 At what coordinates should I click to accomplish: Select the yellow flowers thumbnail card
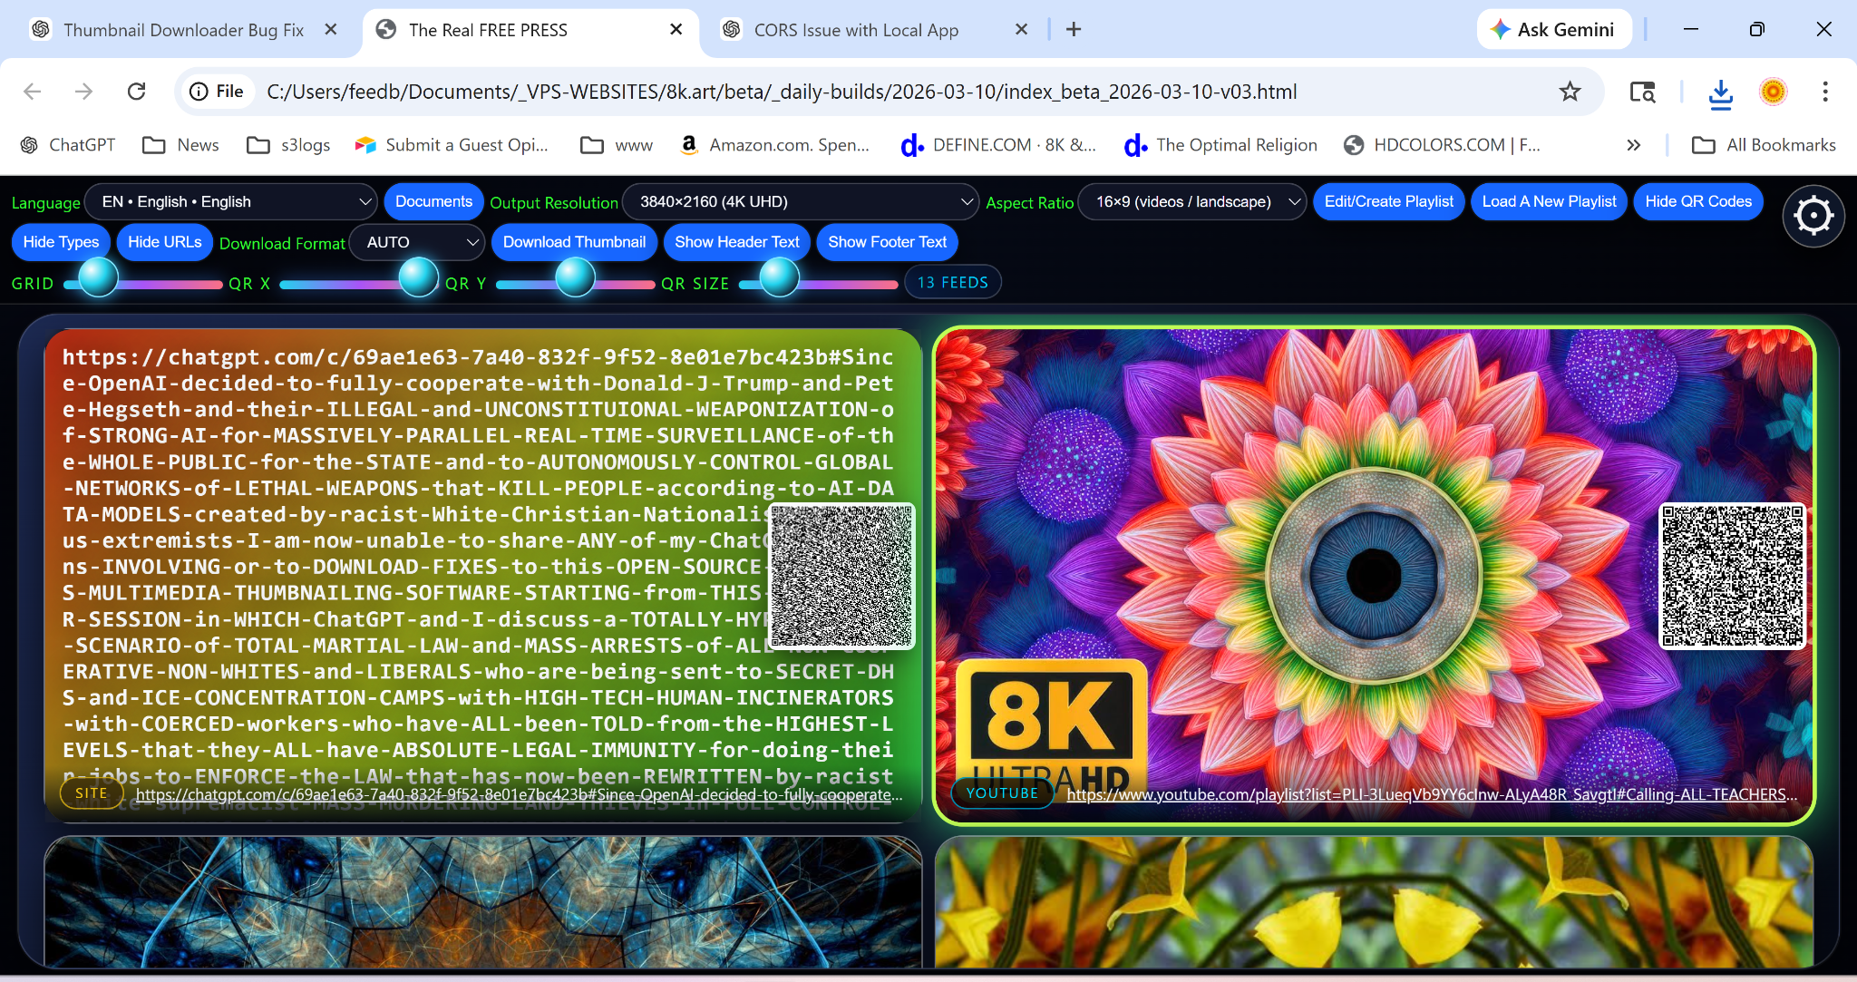(x=1374, y=902)
